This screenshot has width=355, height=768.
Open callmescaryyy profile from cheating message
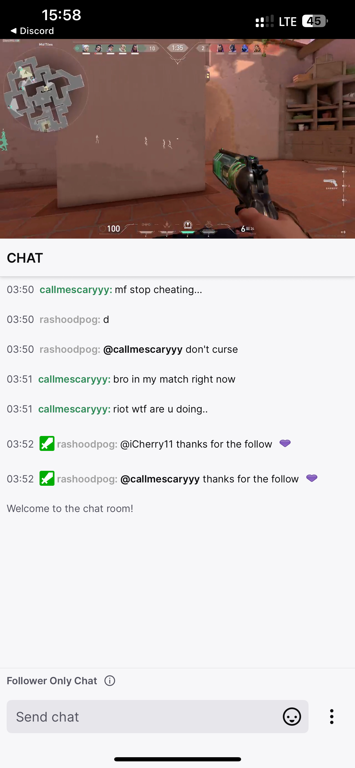coord(76,289)
